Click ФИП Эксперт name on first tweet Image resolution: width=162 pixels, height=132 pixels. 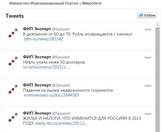point(37,29)
